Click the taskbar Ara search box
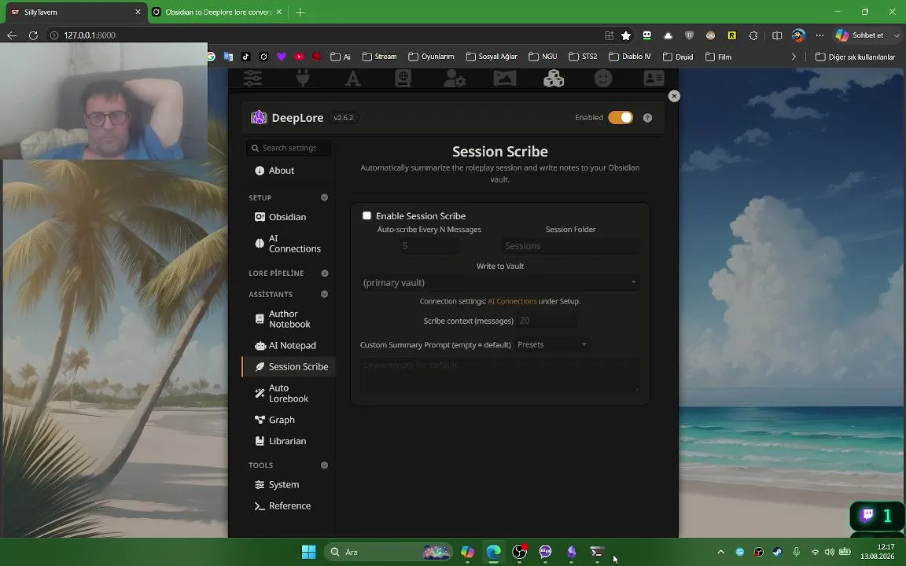Viewport: 906px width, 566px height. pyautogui.click(x=389, y=552)
